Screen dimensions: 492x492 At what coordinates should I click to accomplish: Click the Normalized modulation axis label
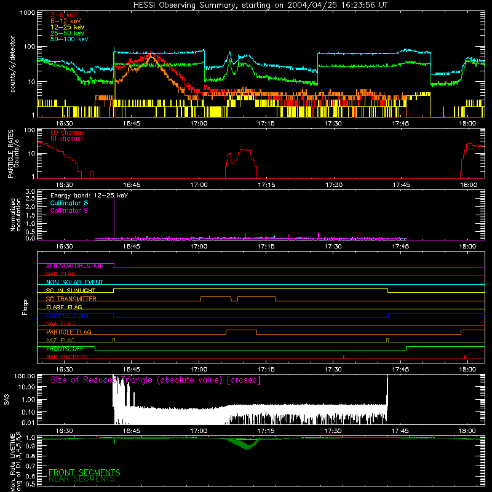(x=15, y=215)
